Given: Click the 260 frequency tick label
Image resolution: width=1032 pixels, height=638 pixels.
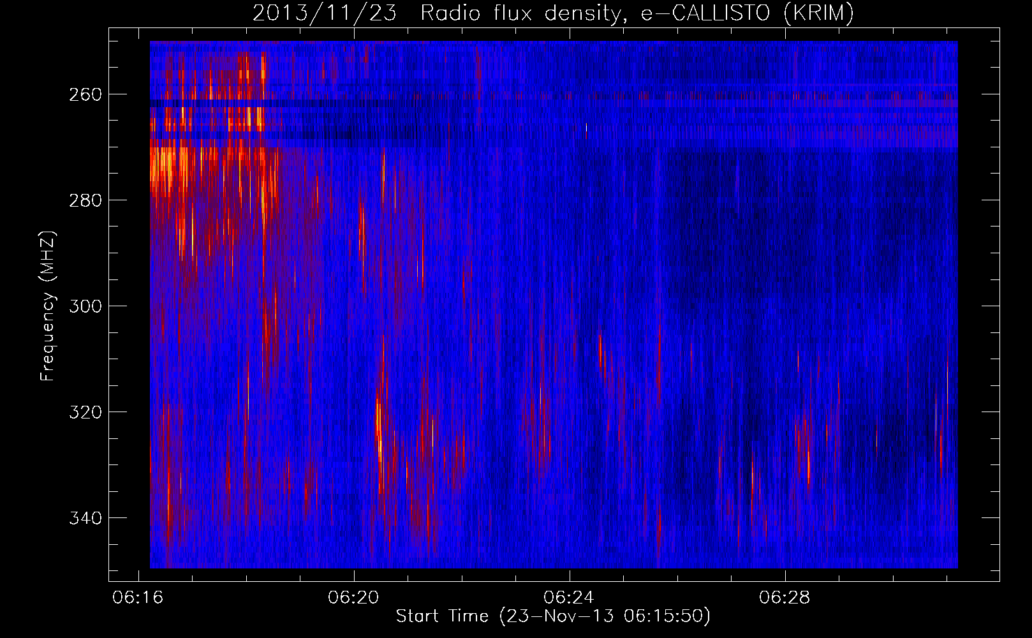Looking at the screenshot, I should point(85,94).
